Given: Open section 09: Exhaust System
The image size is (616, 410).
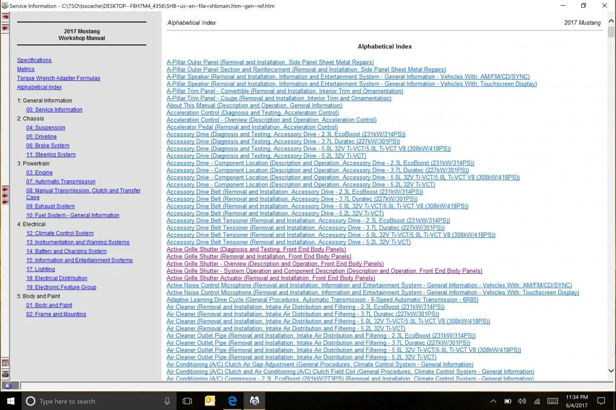Looking at the screenshot, I should pos(50,206).
